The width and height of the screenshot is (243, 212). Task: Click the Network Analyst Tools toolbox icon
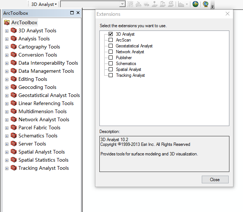coord(14,119)
